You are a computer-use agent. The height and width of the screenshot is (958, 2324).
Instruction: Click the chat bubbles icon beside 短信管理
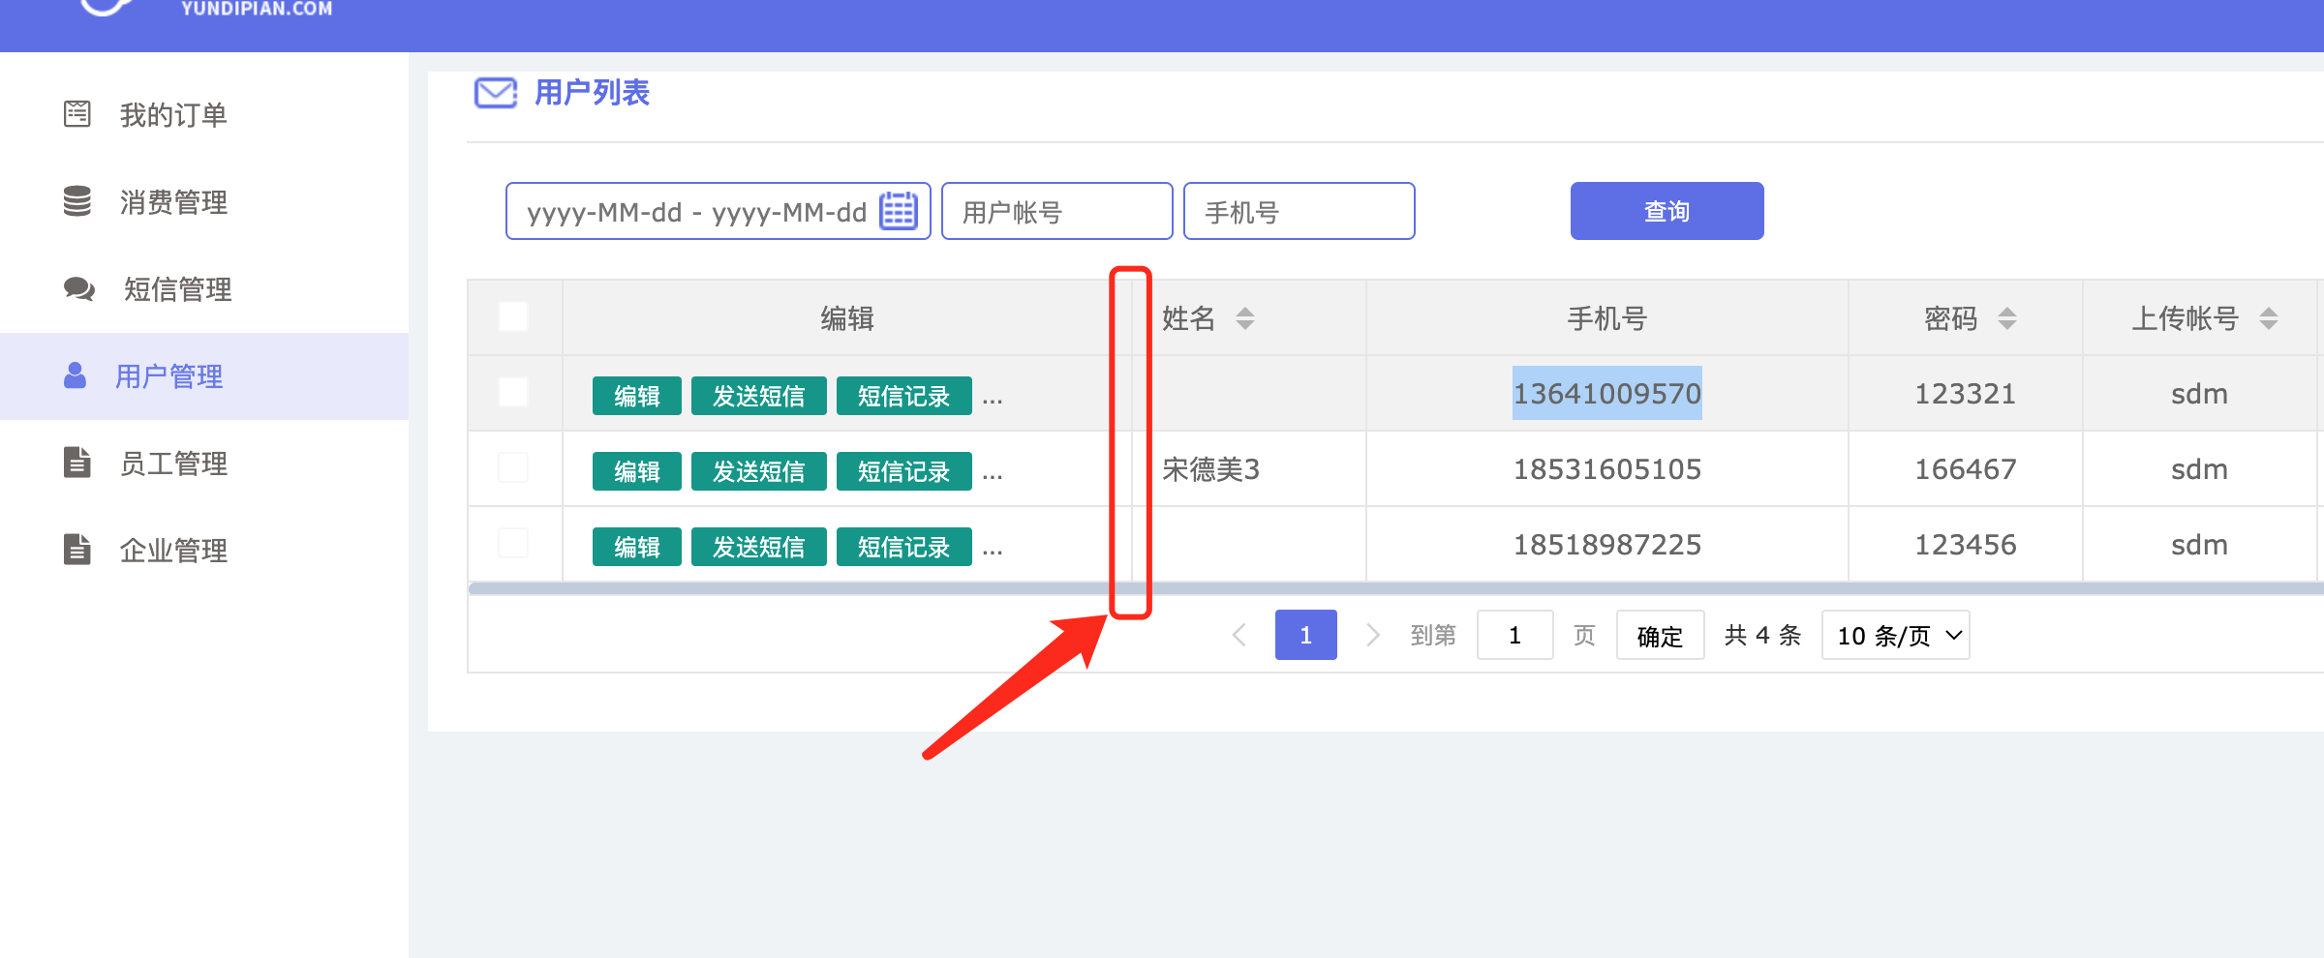78,288
